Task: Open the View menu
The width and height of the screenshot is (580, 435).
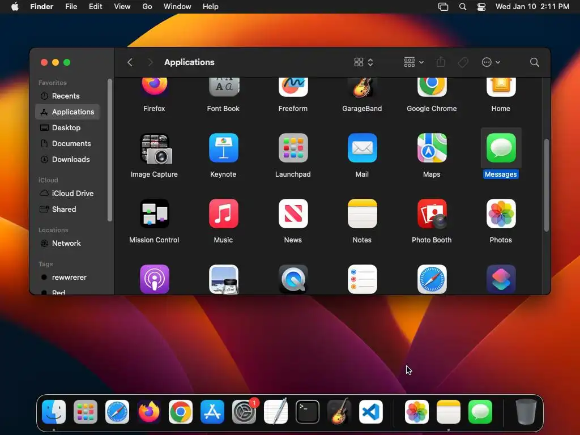Action: [122, 7]
